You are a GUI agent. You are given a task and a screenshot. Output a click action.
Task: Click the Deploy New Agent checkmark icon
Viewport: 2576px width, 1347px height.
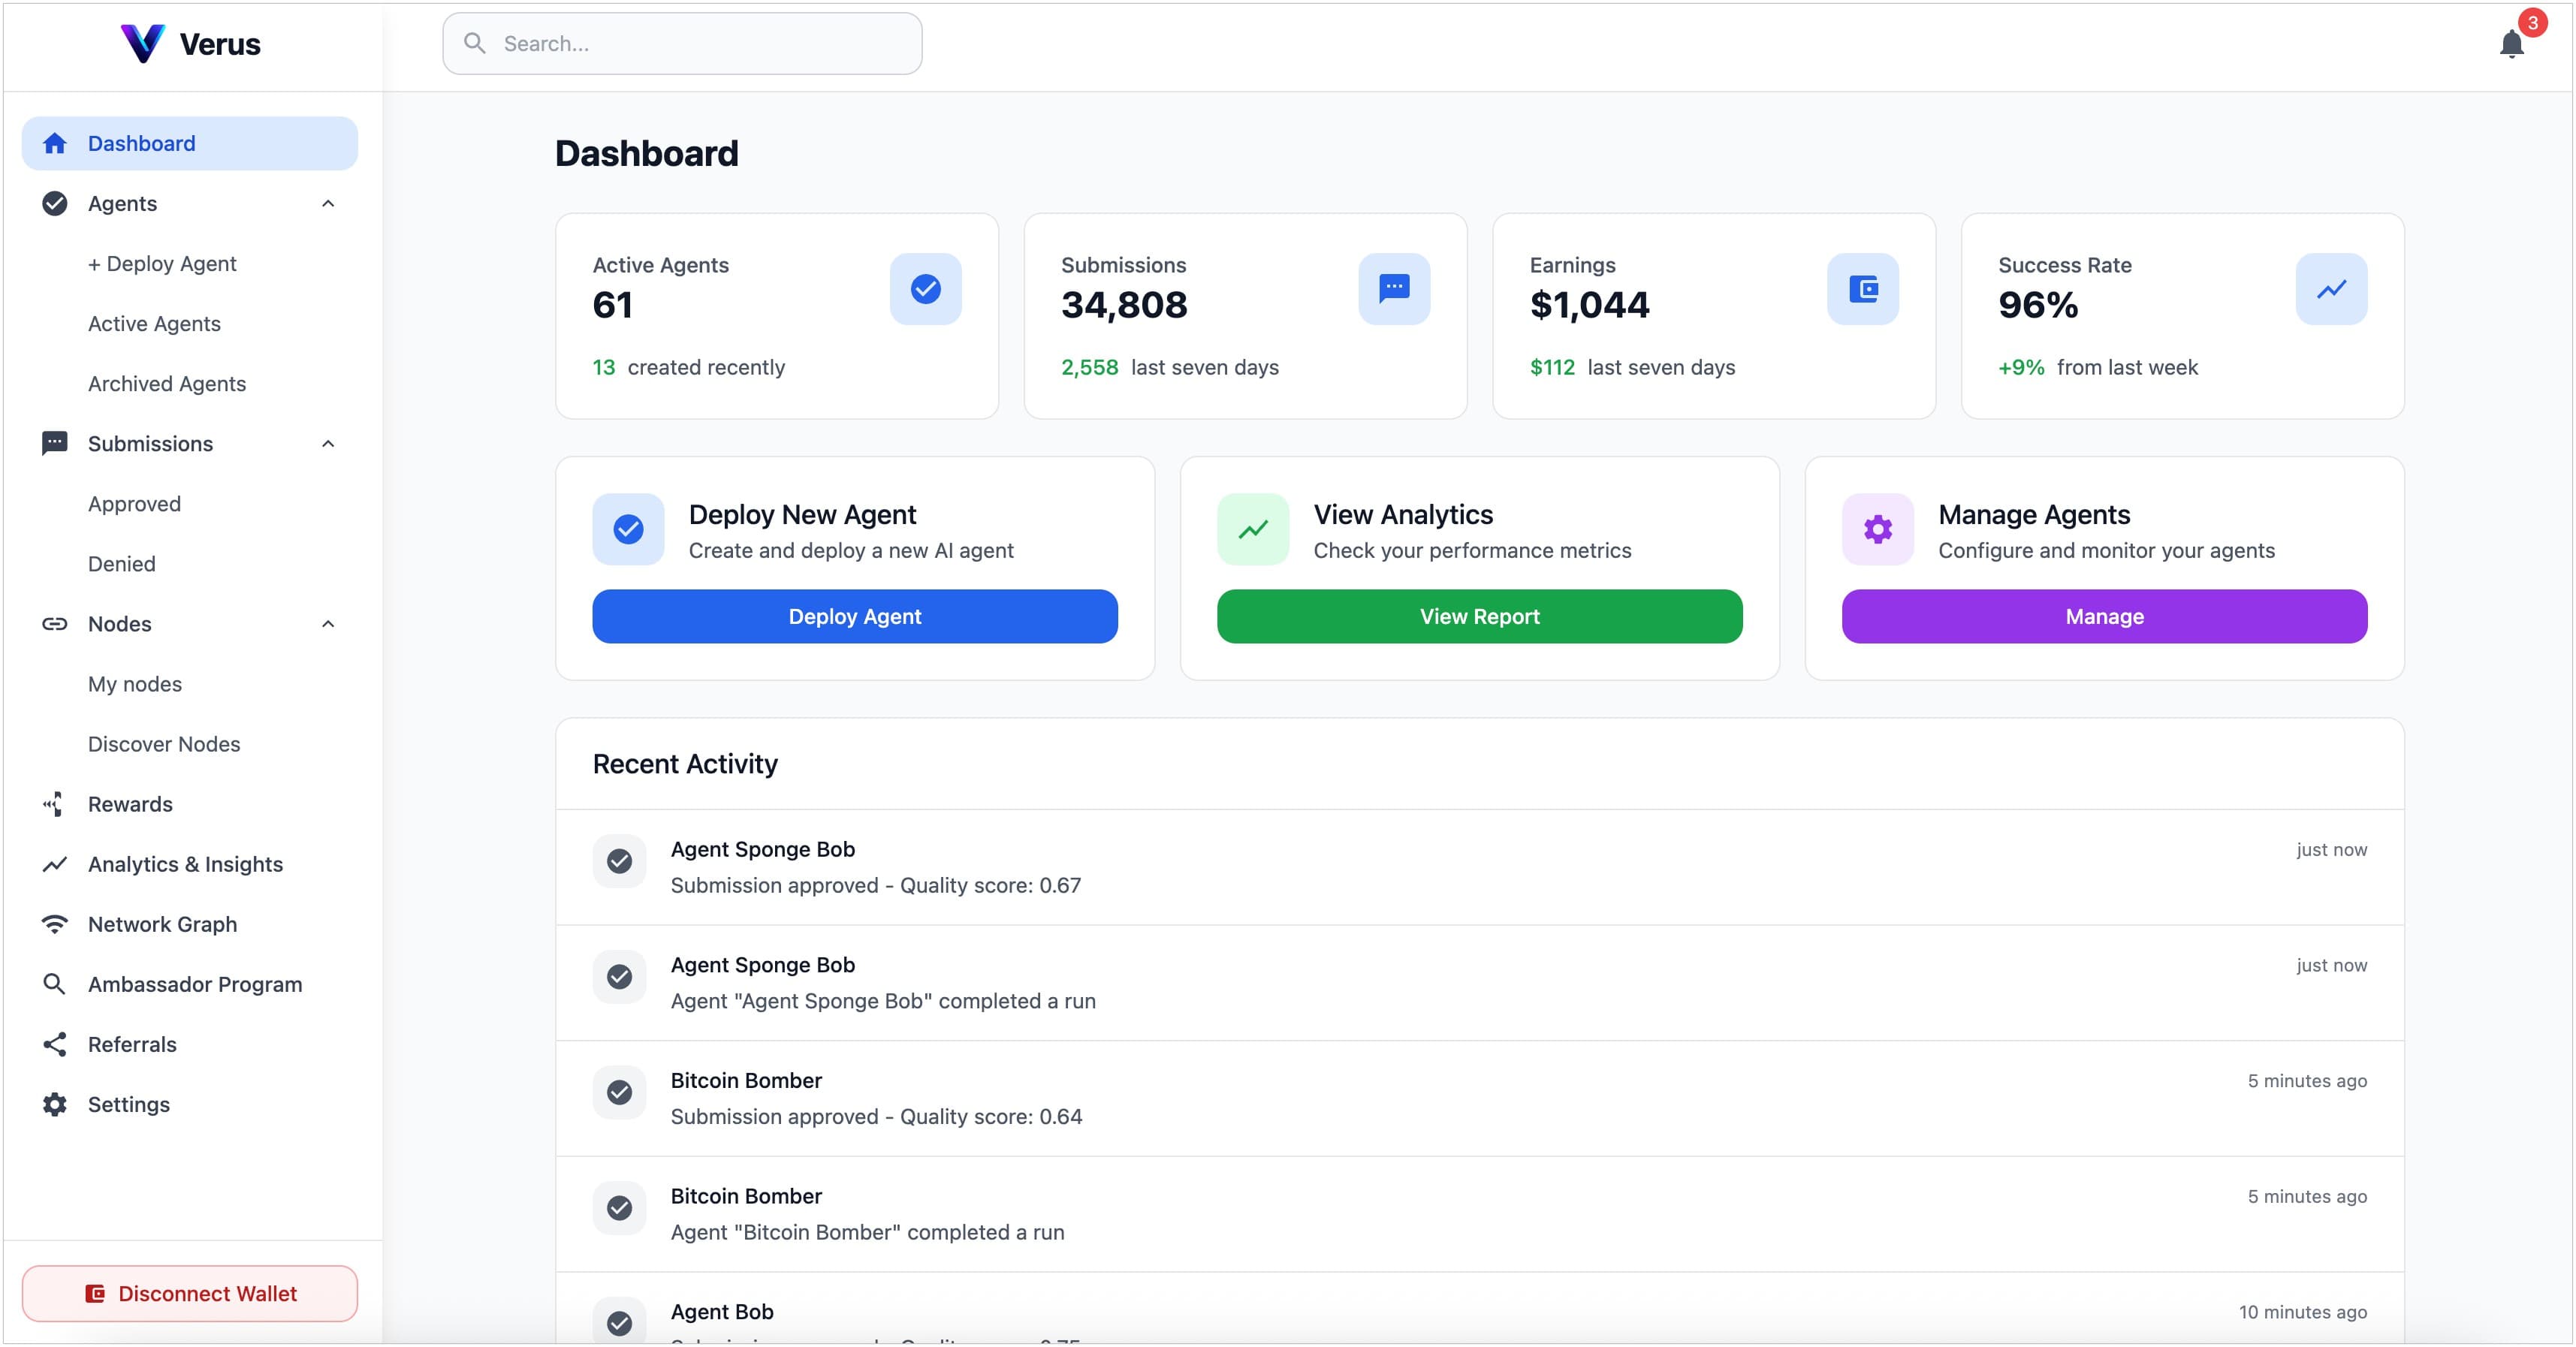pos(628,529)
